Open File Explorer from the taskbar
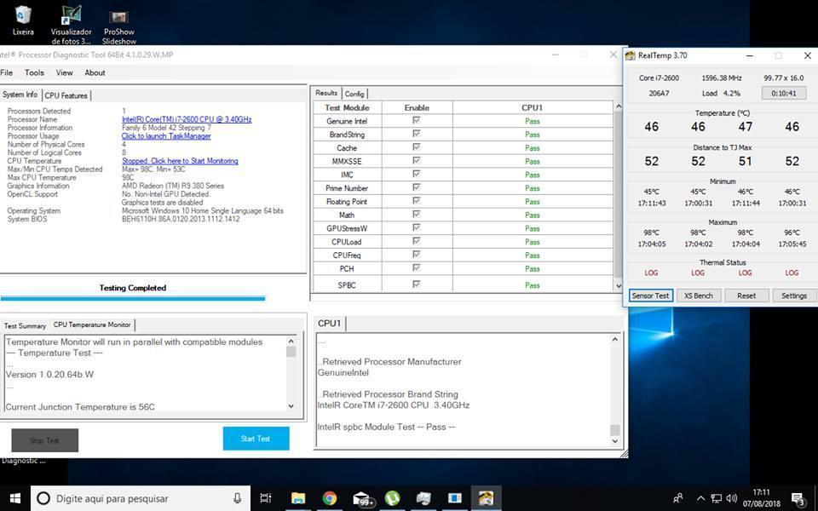Viewport: 818px width, 511px height. tap(298, 498)
